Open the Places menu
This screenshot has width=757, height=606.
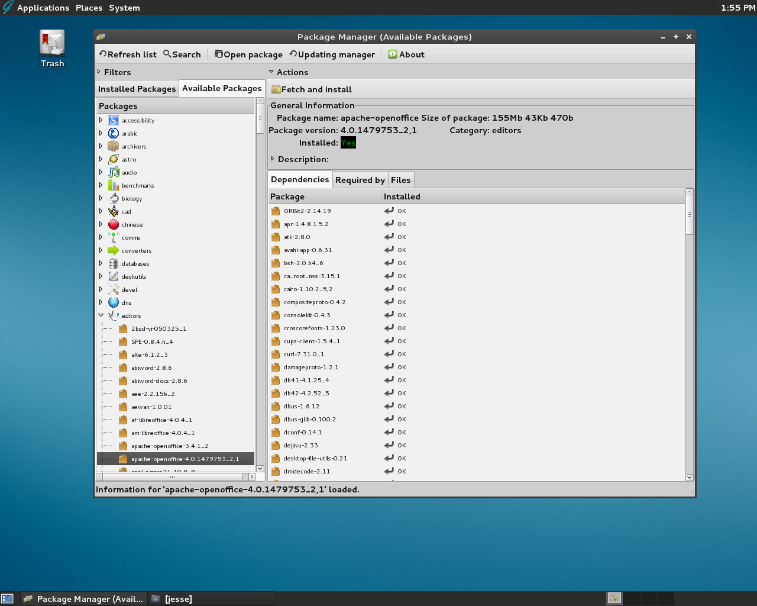tap(89, 8)
